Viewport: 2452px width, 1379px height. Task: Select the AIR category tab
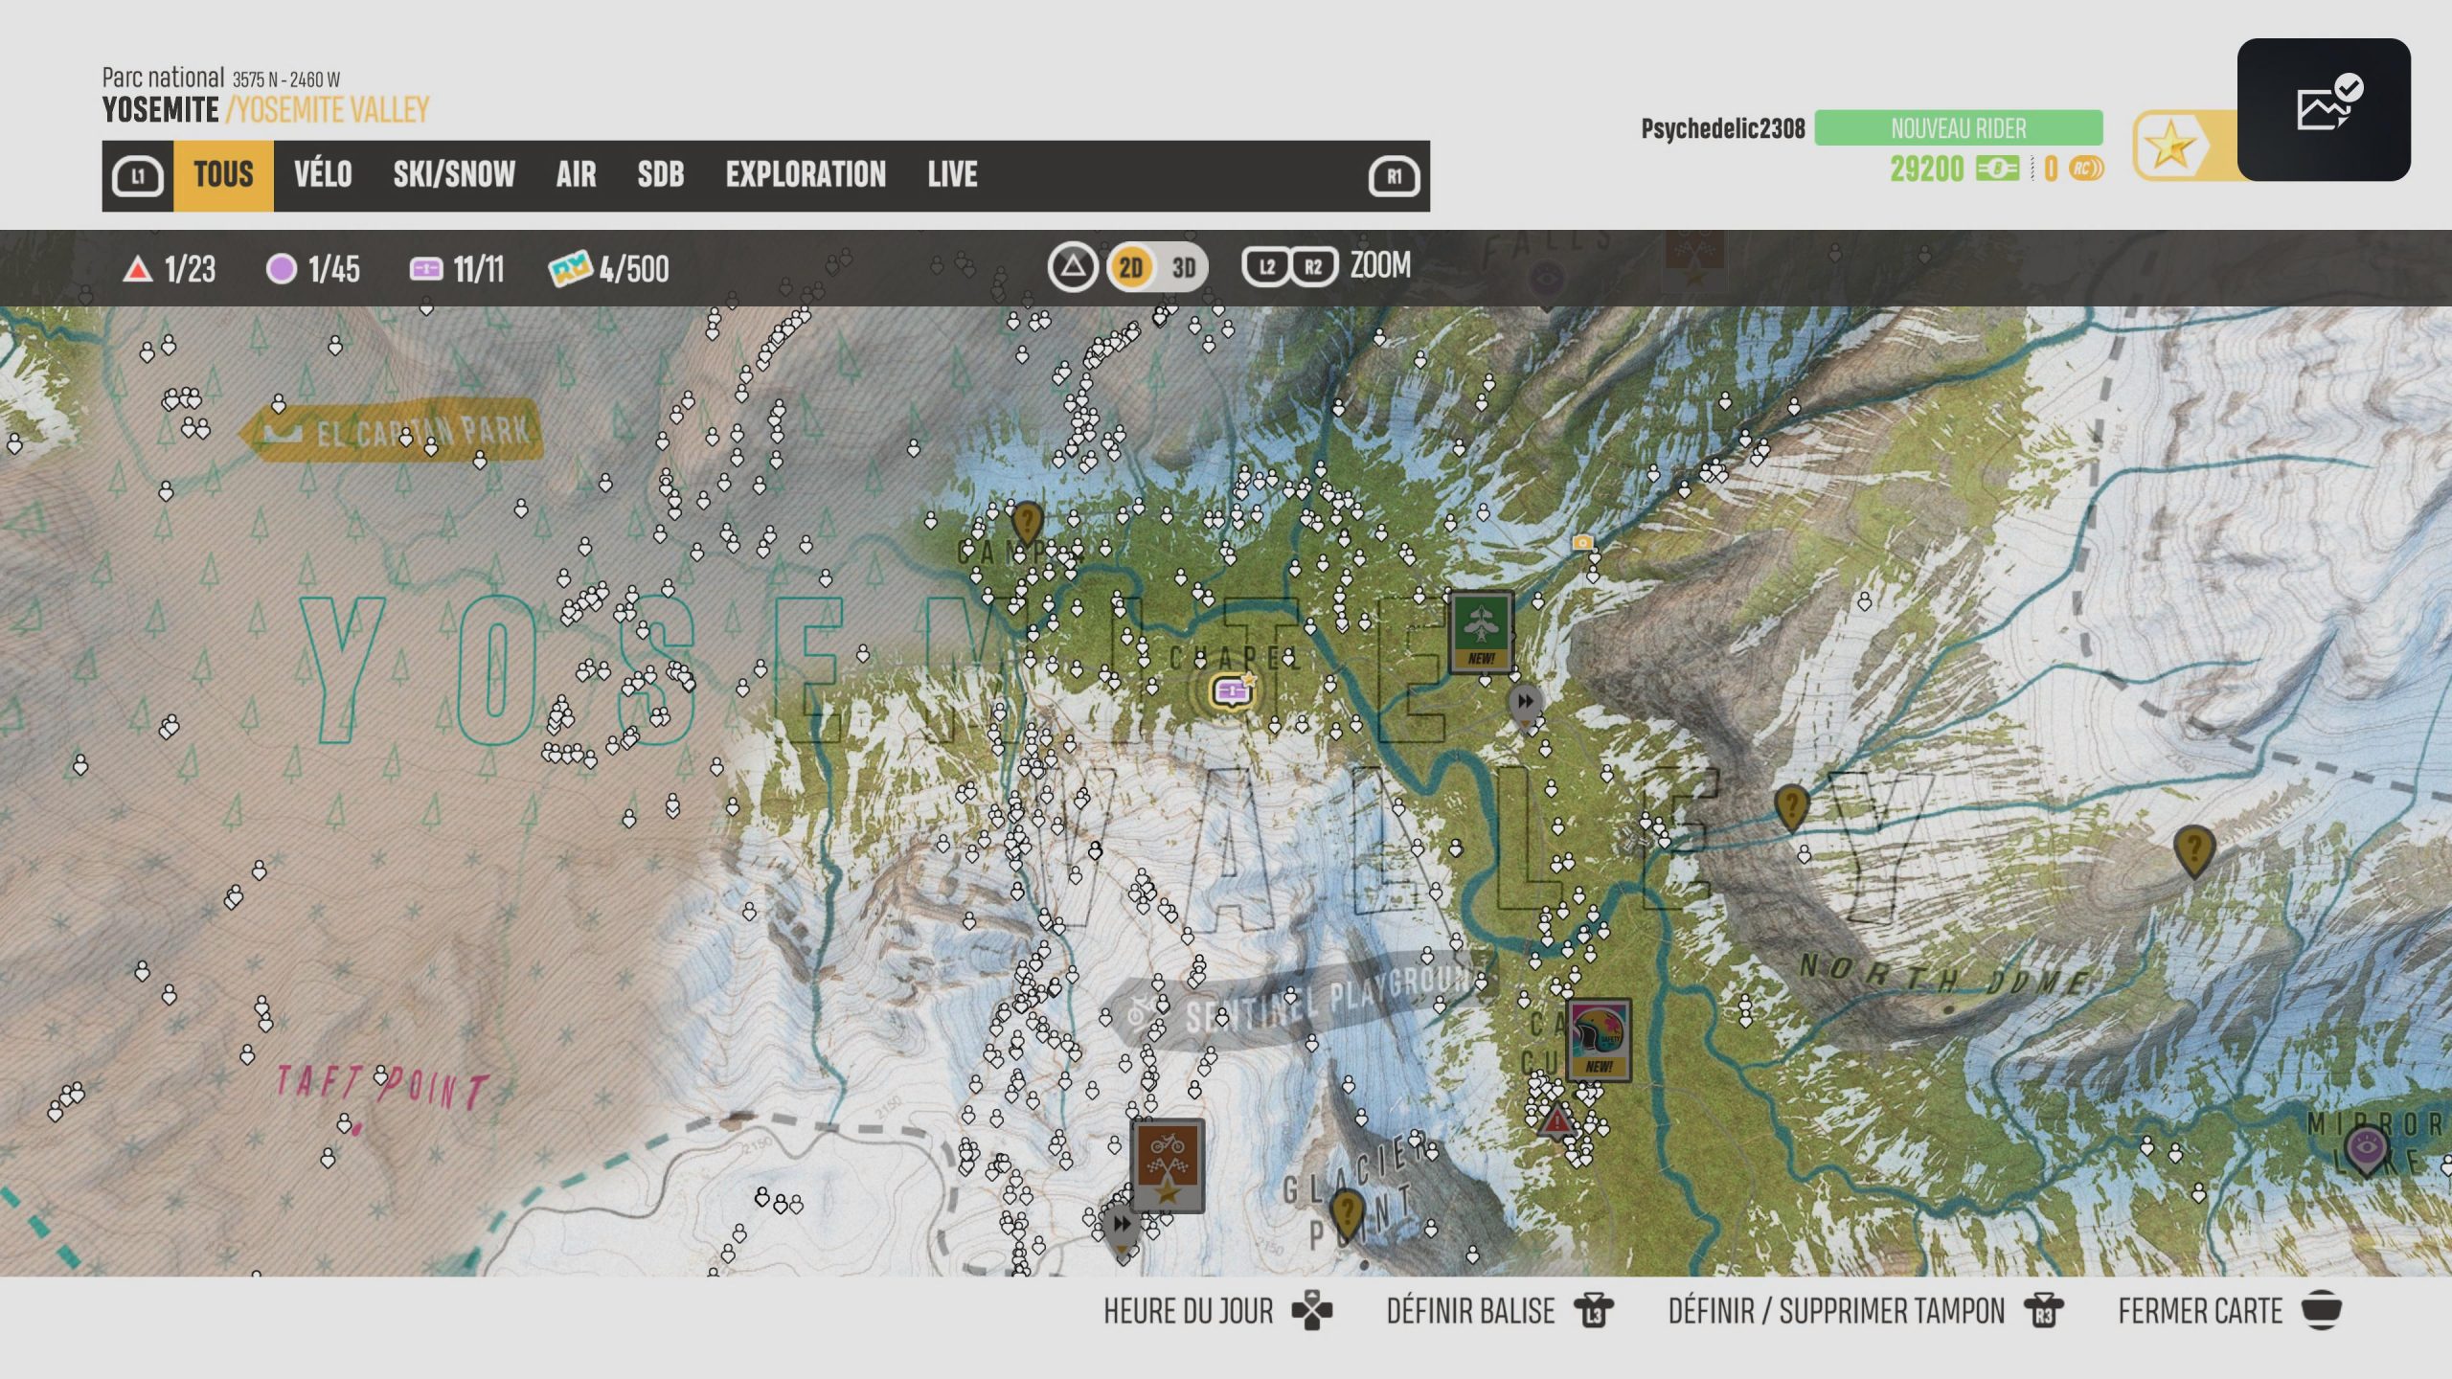(x=576, y=175)
